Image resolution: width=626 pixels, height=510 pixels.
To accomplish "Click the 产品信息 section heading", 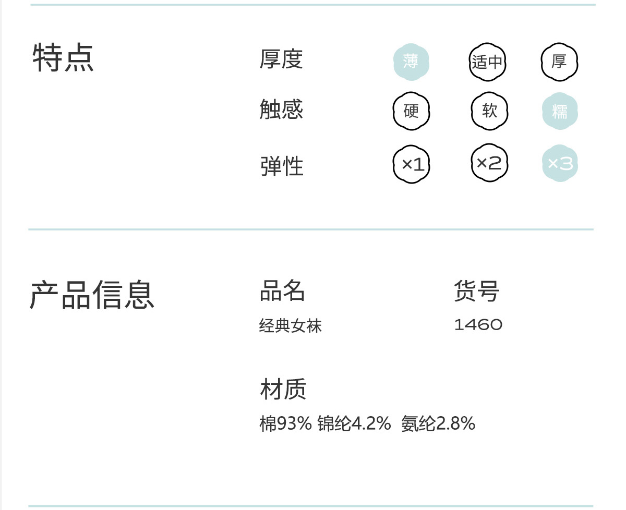I will [x=92, y=295].
